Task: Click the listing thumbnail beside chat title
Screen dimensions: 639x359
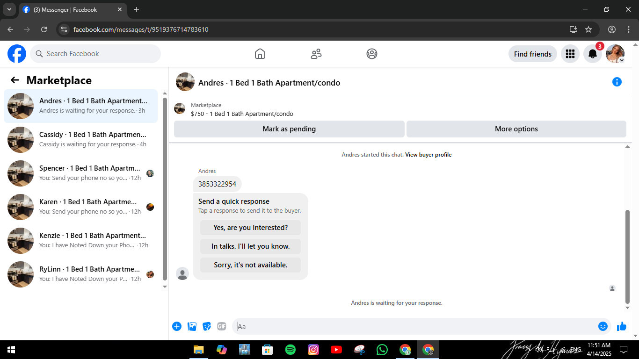Action: [185, 82]
